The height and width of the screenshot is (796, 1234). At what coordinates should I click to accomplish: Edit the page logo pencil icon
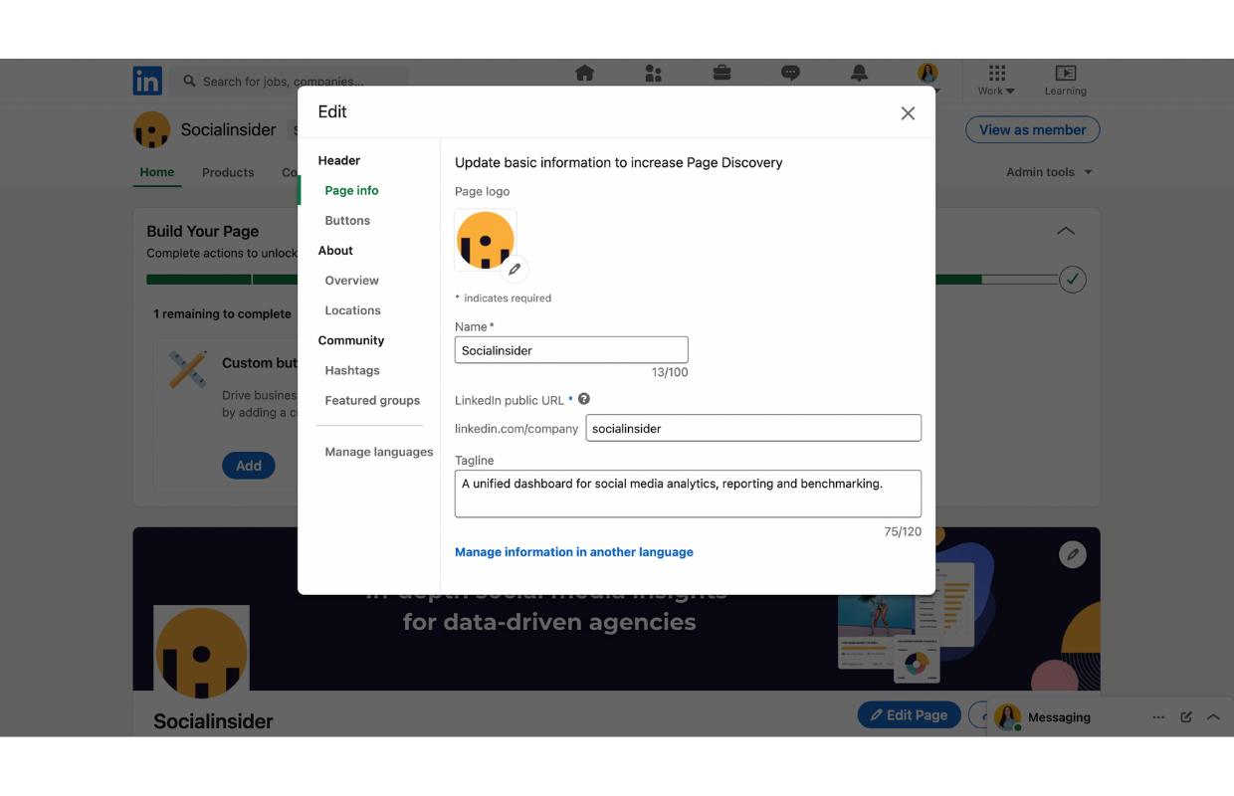tap(514, 269)
